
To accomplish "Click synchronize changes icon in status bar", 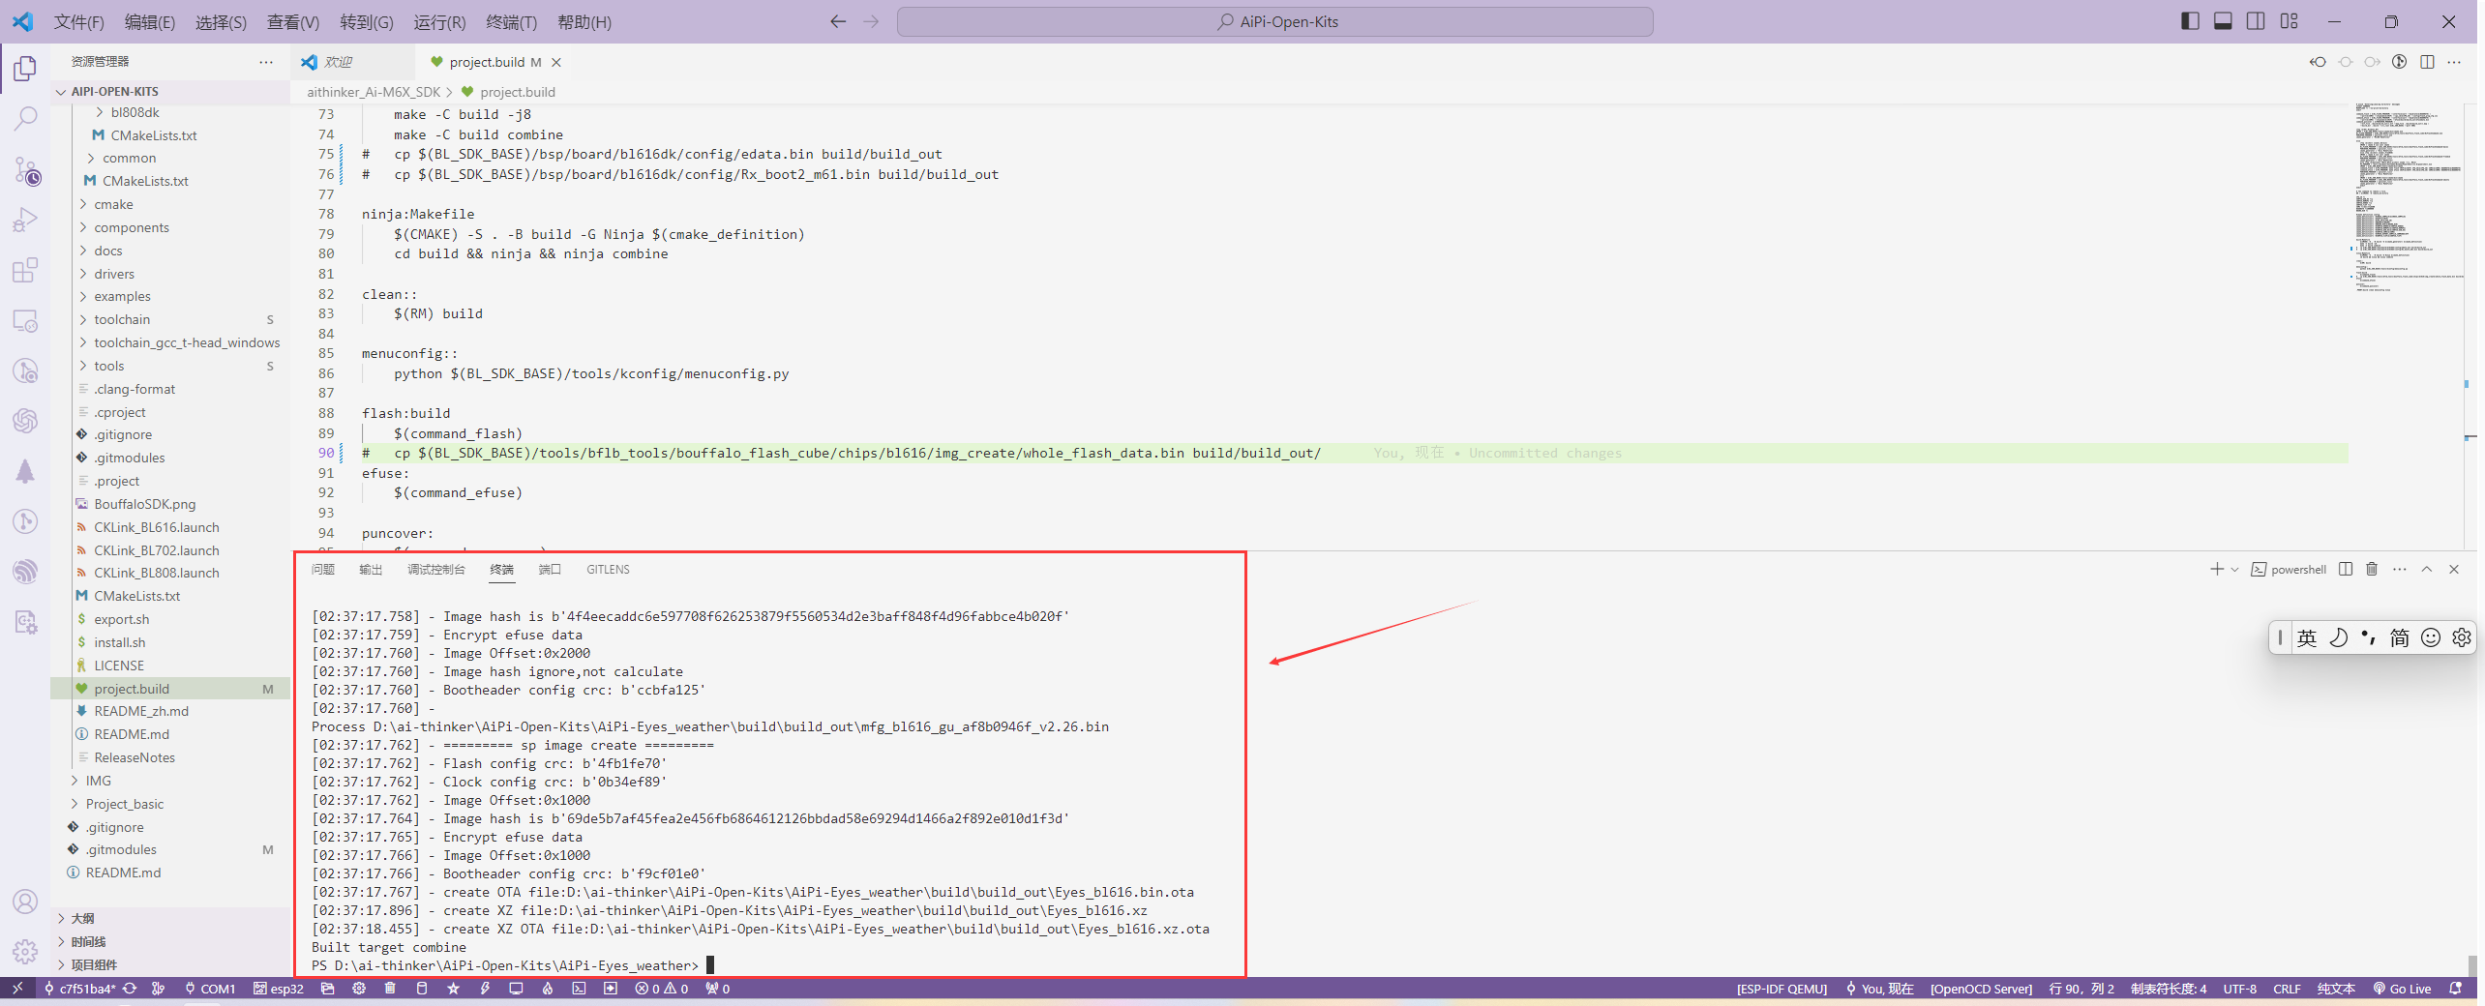I will (x=130, y=989).
